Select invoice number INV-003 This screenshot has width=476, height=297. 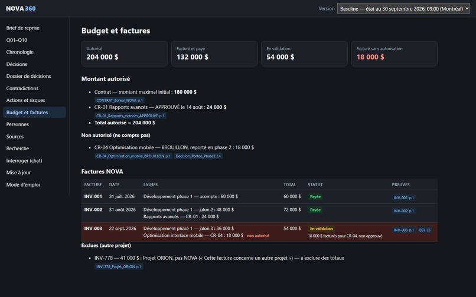pos(93,229)
